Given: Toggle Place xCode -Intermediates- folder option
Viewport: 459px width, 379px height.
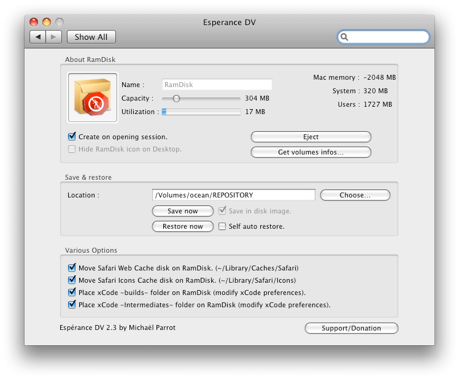Looking at the screenshot, I should [x=72, y=304].
